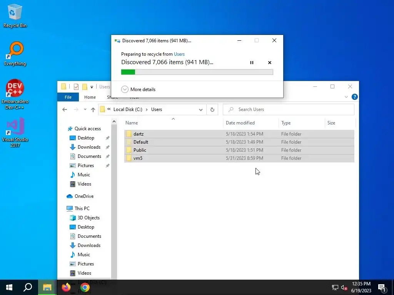Open the Customize Quick Access Toolbar dropdown
This screenshot has height=295, width=394.
92,87
